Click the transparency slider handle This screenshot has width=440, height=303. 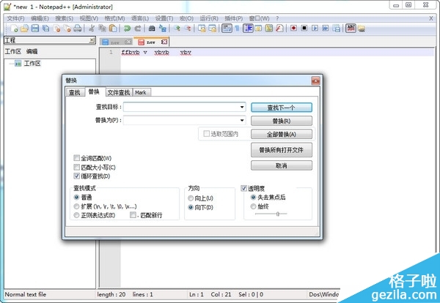(276, 213)
